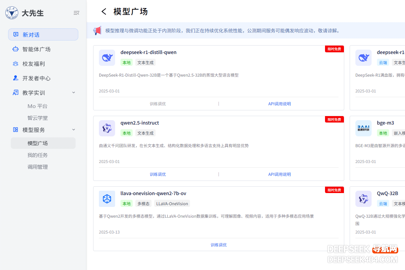This screenshot has width=405, height=270.
Task: Click the 2025-03-13 date on llava card
Action: (109, 232)
